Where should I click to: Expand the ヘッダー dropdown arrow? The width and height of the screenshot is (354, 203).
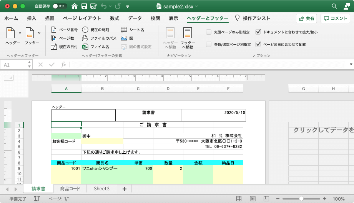tap(20, 33)
